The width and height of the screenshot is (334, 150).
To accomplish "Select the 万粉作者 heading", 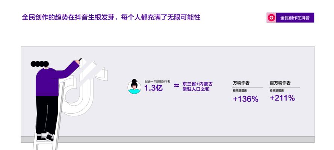I will pos(241,83).
